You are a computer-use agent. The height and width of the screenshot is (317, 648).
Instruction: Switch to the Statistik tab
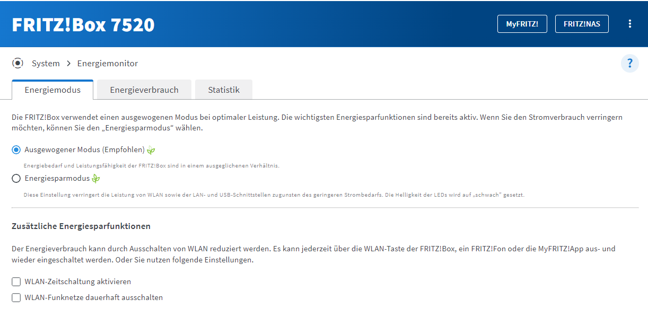pyautogui.click(x=224, y=90)
